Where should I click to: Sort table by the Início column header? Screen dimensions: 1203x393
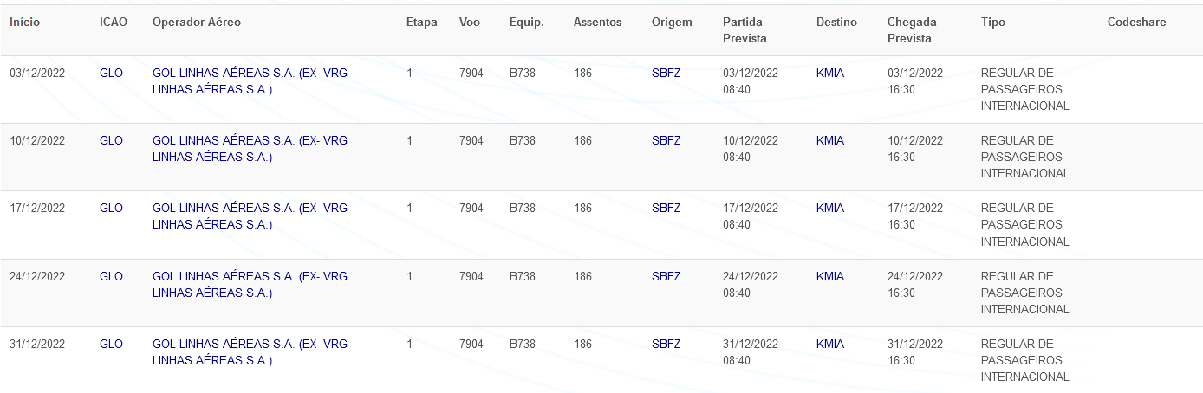click(24, 22)
